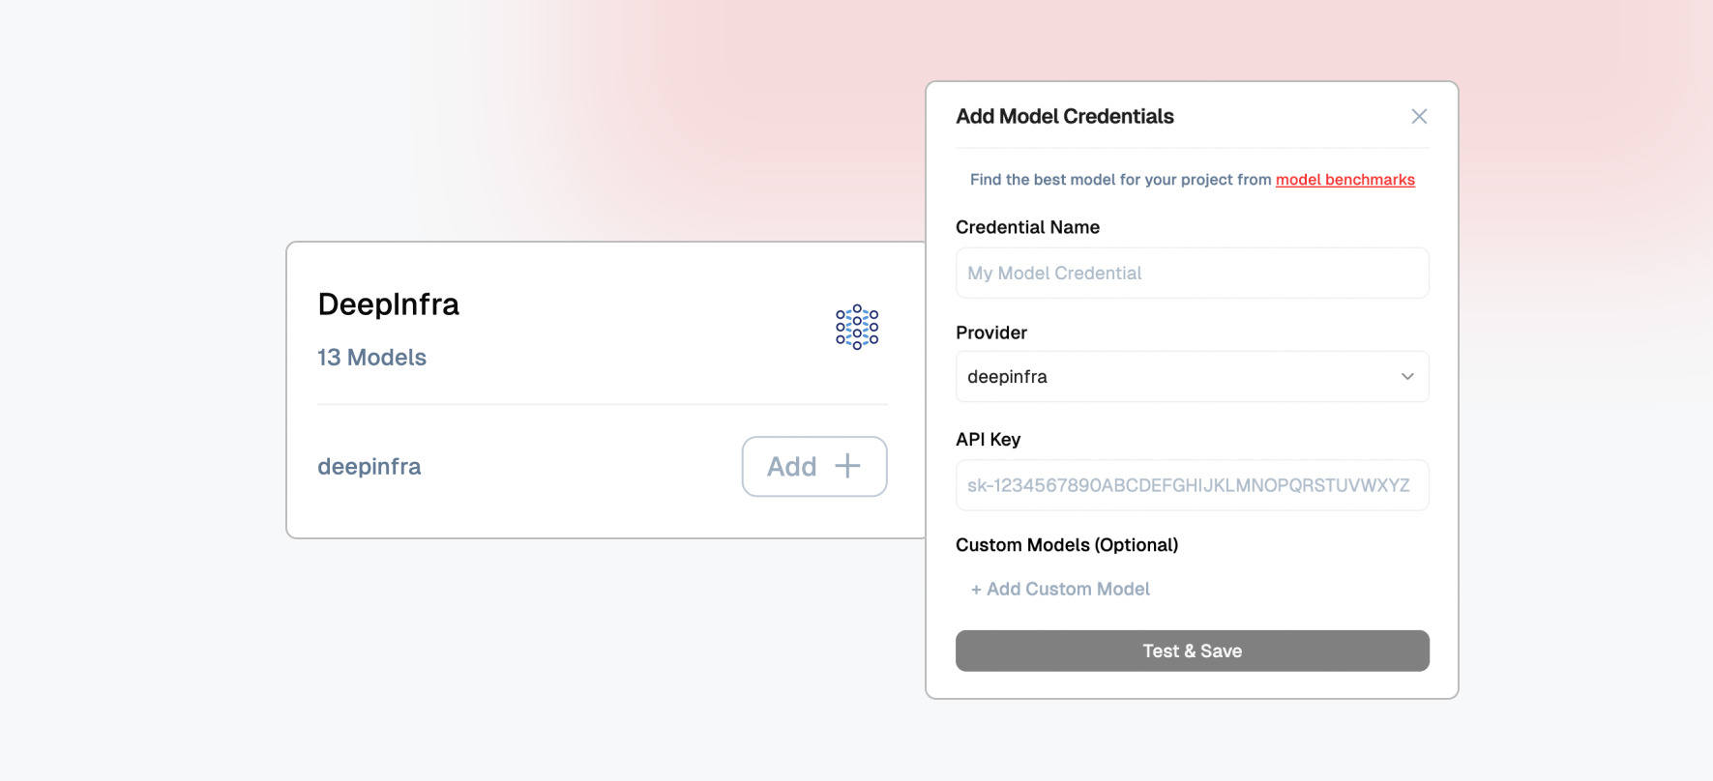Select the DeepInfra card heading
The image size is (1713, 781).
(x=389, y=304)
